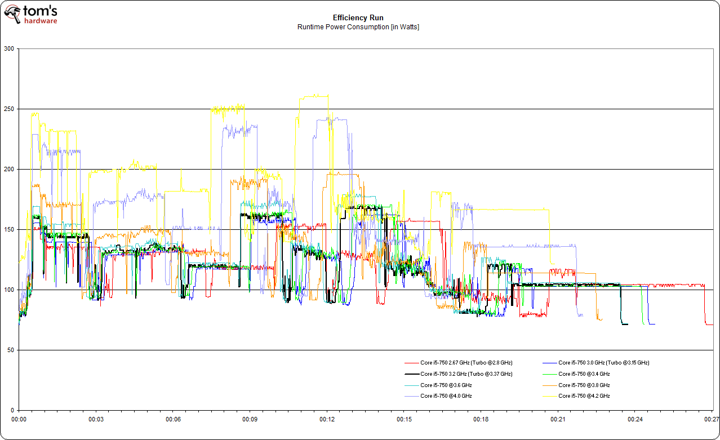Select the 00:06 time axis label
Viewport: 720px width, 440px height.
173,420
